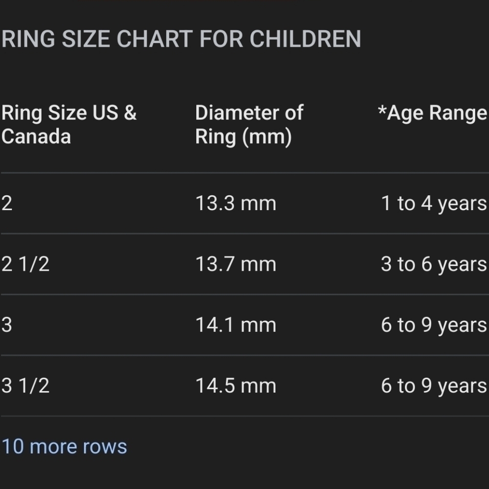Click the 14.5 mm diameter cell
This screenshot has width=489, height=489.
click(x=236, y=386)
